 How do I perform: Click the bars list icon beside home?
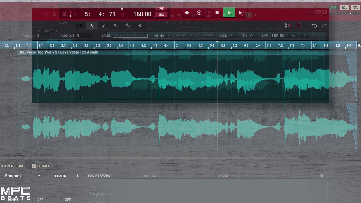[x=55, y=14]
